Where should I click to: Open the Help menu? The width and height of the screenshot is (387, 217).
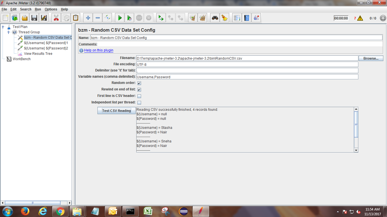point(64,9)
